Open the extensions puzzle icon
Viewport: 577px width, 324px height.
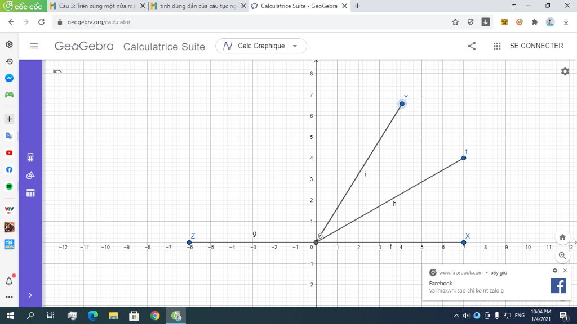[x=535, y=22]
